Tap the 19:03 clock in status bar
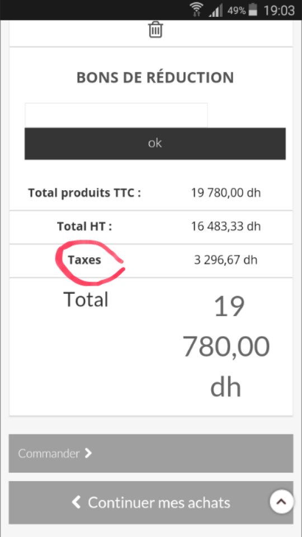The height and width of the screenshot is (537, 302). click(279, 11)
